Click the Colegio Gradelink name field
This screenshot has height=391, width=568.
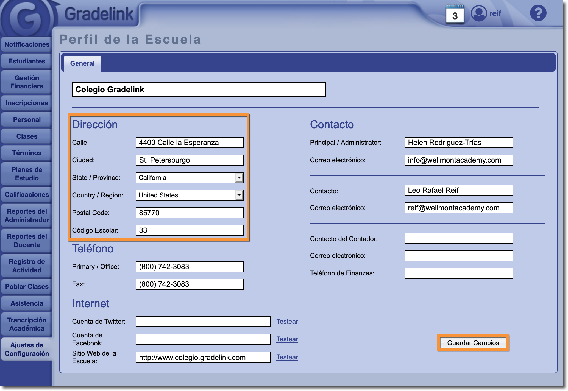click(199, 90)
